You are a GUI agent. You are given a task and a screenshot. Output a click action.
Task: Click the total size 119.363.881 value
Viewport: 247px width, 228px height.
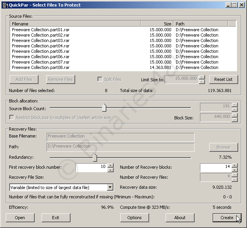pos(220,91)
